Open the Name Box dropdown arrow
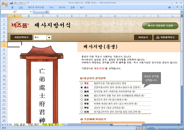The width and height of the screenshot is (184, 130). click(x=31, y=12)
